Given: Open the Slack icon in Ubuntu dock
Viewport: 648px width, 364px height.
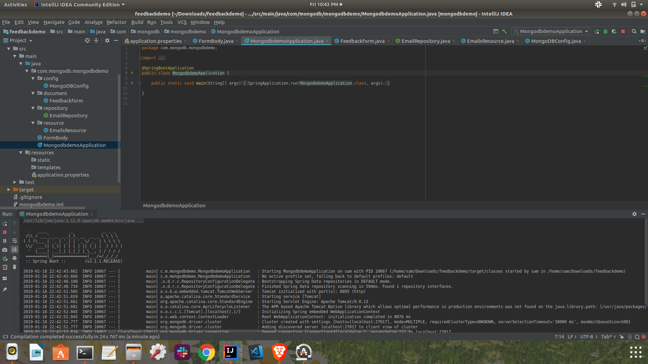Looking at the screenshot, I should tap(182, 352).
